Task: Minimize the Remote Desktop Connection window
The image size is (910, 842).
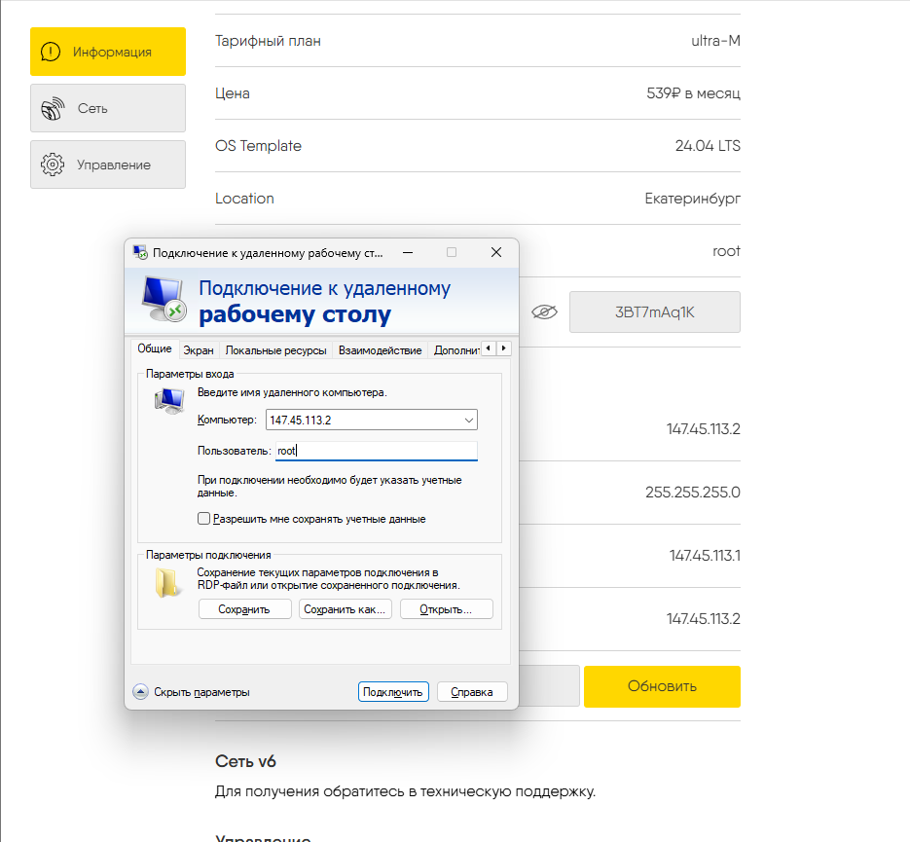Action: (x=408, y=252)
